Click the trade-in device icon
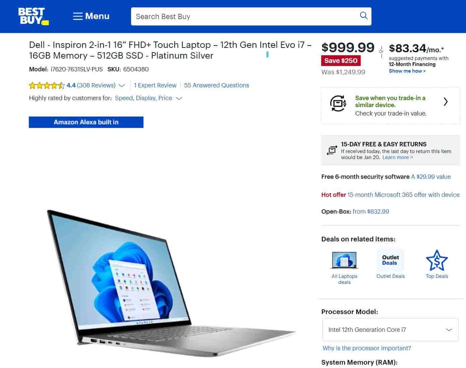The width and height of the screenshot is (466, 368). (x=338, y=103)
